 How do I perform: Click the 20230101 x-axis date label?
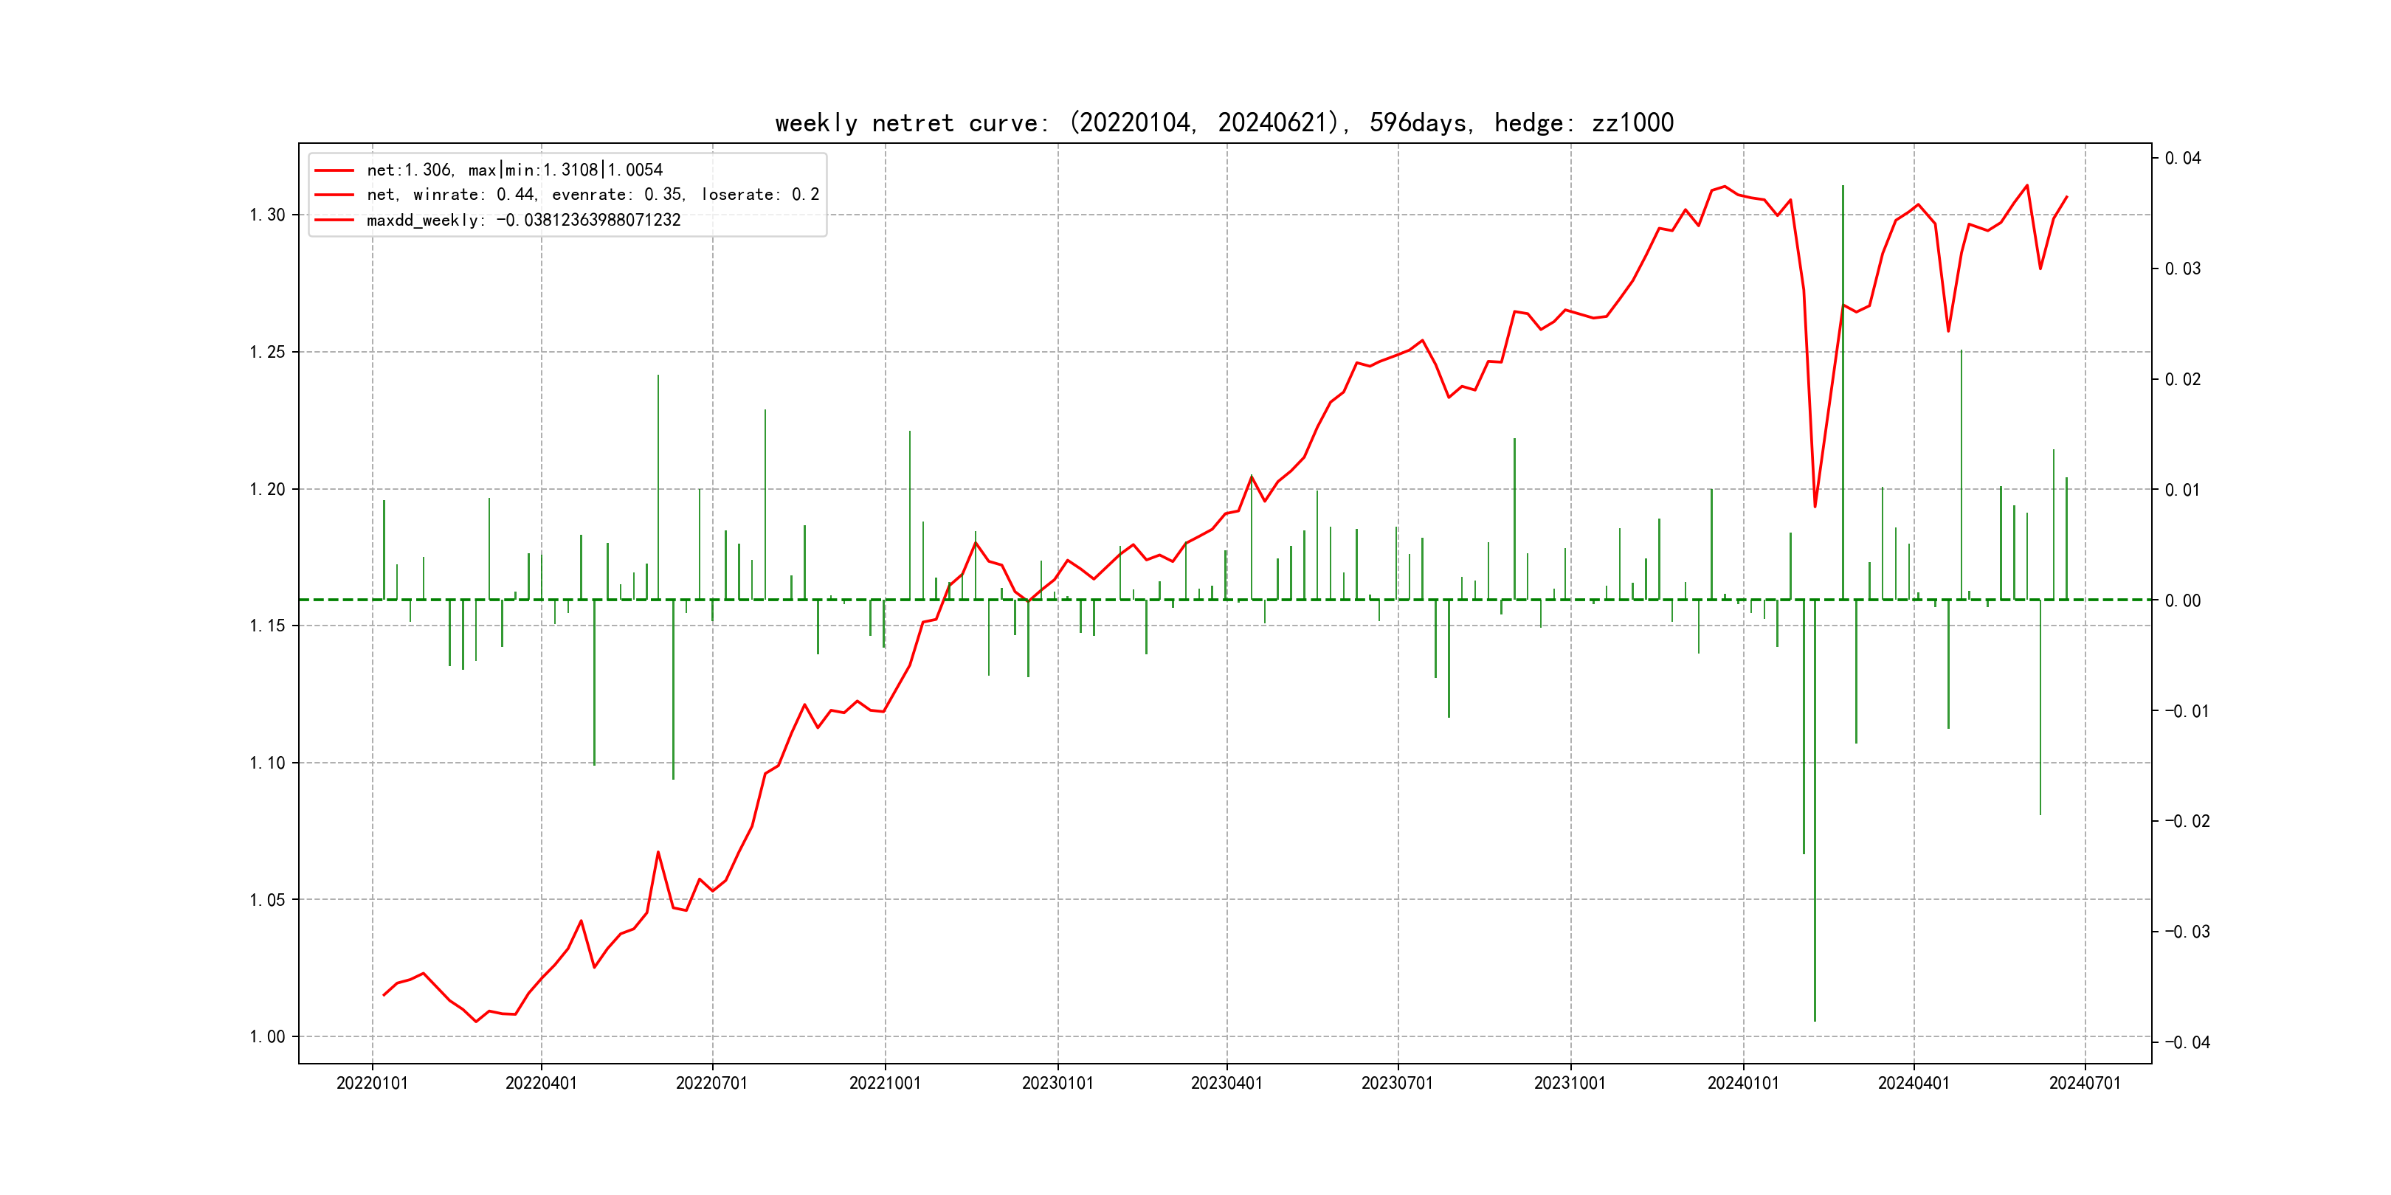click(x=1058, y=1084)
